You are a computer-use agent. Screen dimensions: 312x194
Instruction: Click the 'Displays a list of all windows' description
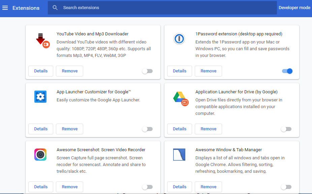pos(240,165)
